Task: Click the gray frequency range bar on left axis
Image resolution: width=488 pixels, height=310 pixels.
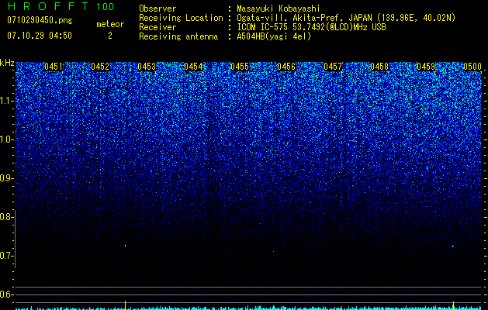Action: pos(15,239)
